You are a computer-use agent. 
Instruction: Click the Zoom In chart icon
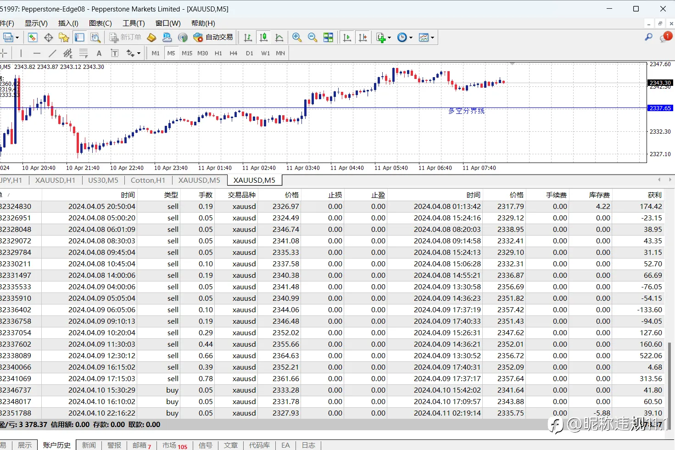pyautogui.click(x=297, y=38)
